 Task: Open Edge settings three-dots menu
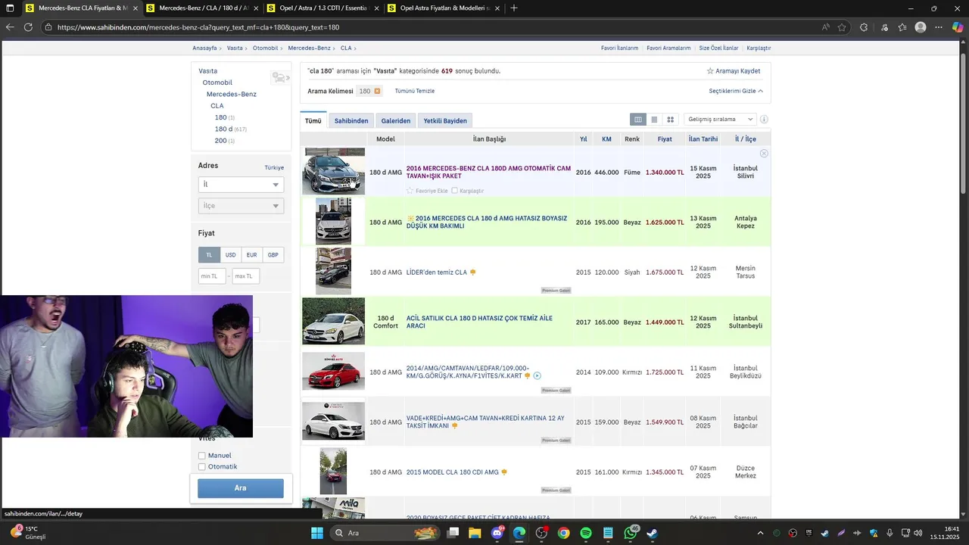939,27
